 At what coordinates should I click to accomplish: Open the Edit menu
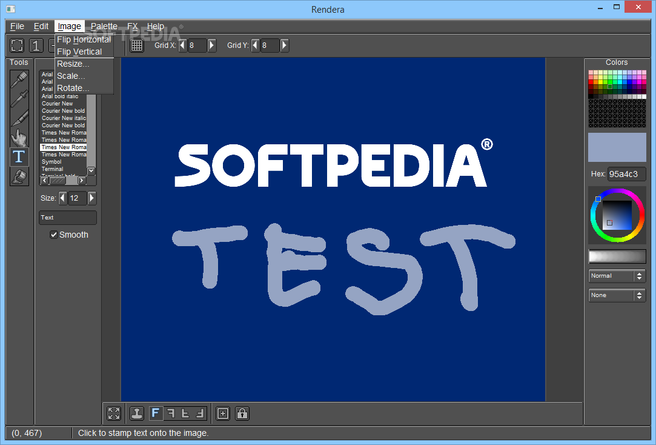pos(41,27)
